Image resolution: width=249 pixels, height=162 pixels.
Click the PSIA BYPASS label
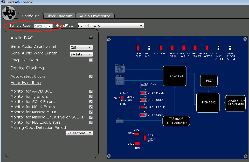coord(147,84)
